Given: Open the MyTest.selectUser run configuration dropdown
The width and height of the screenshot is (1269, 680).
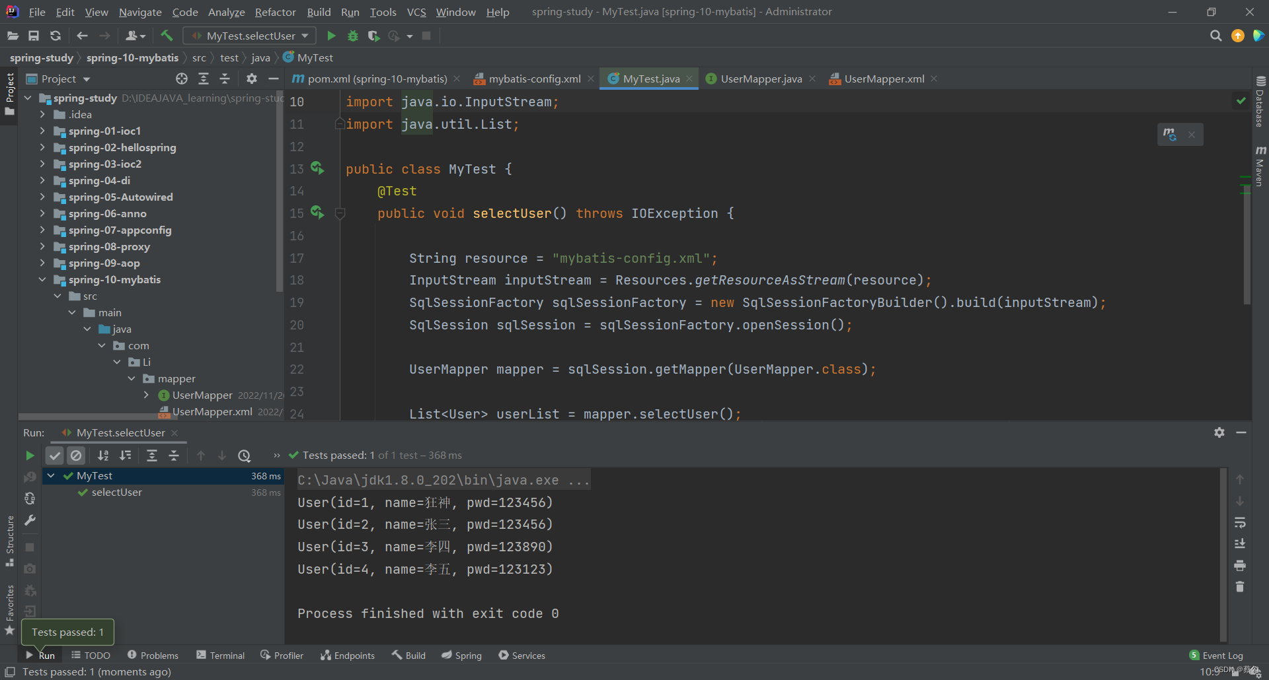Looking at the screenshot, I should [x=249, y=36].
